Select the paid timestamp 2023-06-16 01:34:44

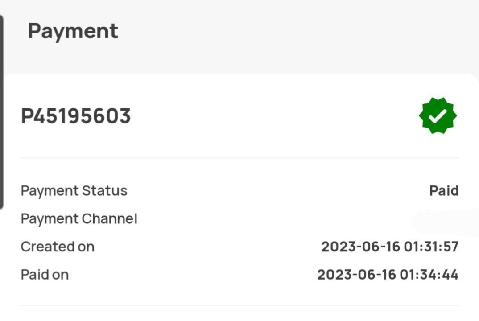[388, 275]
